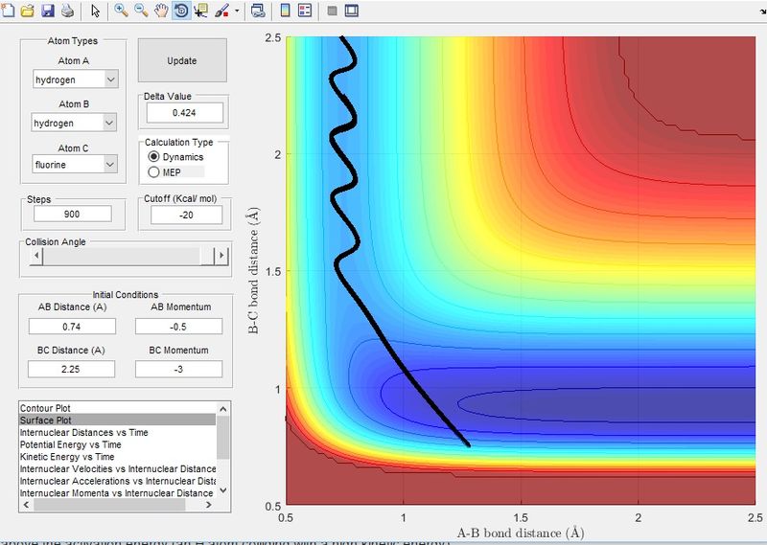Image resolution: width=767 pixels, height=545 pixels.
Task: Toggle the Rotate 3D tool
Action: 181,11
